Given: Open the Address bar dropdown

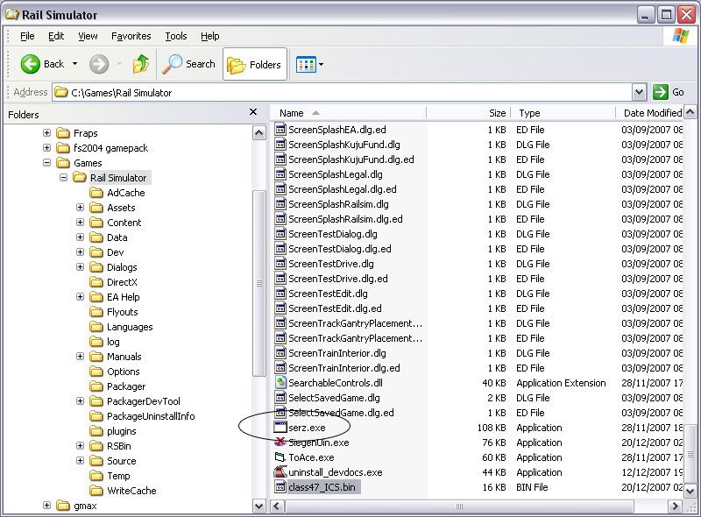Looking at the screenshot, I should [640, 92].
